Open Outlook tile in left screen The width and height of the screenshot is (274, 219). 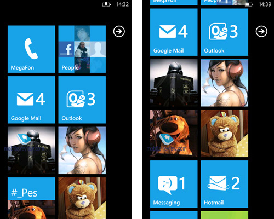[x=82, y=100]
